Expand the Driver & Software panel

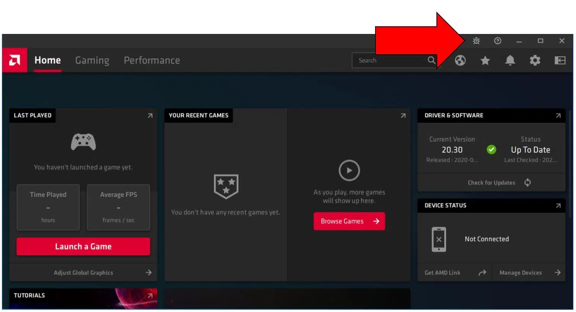558,116
